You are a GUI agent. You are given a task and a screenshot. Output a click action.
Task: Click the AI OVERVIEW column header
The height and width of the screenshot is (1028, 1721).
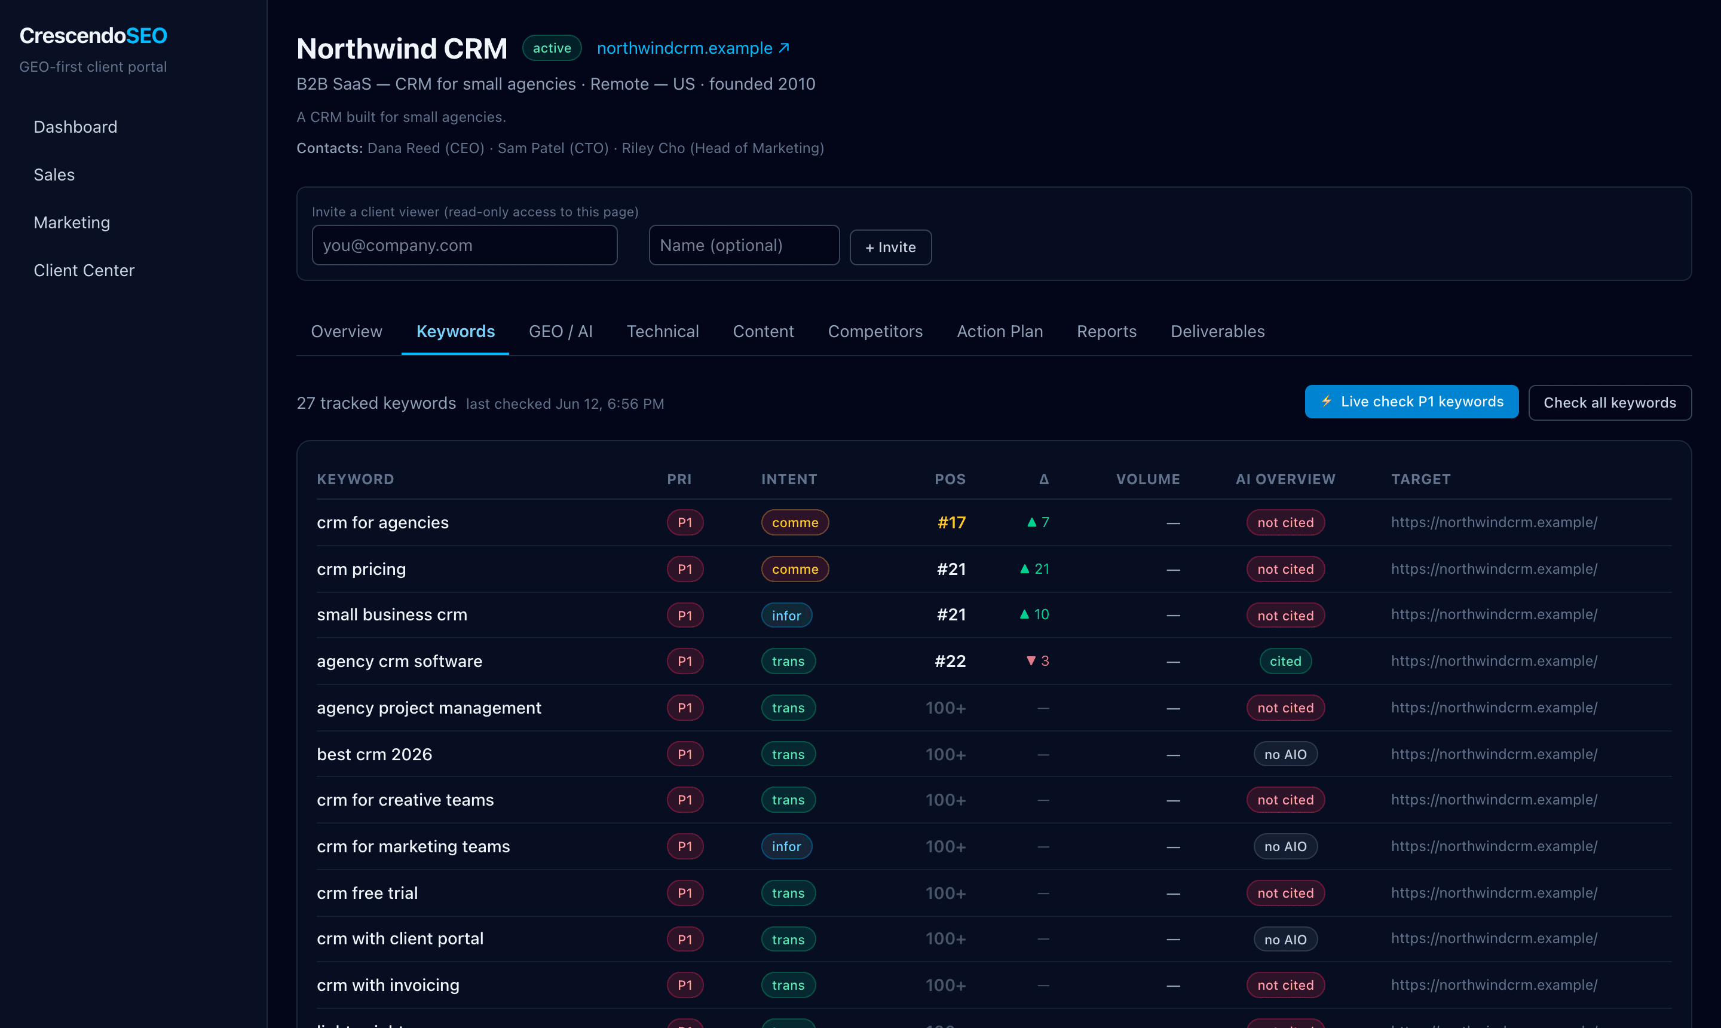pyautogui.click(x=1285, y=479)
